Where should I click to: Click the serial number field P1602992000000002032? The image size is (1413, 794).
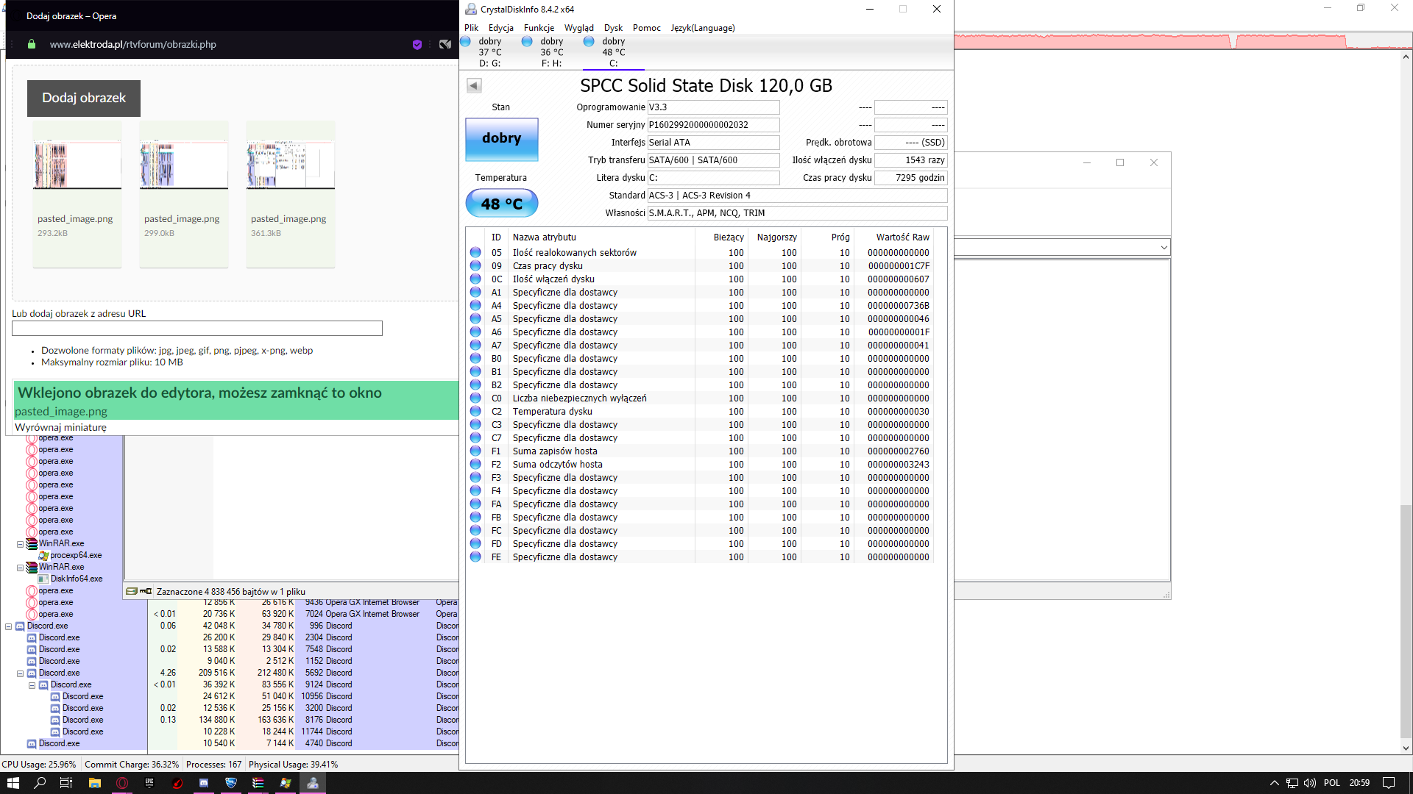coord(713,125)
